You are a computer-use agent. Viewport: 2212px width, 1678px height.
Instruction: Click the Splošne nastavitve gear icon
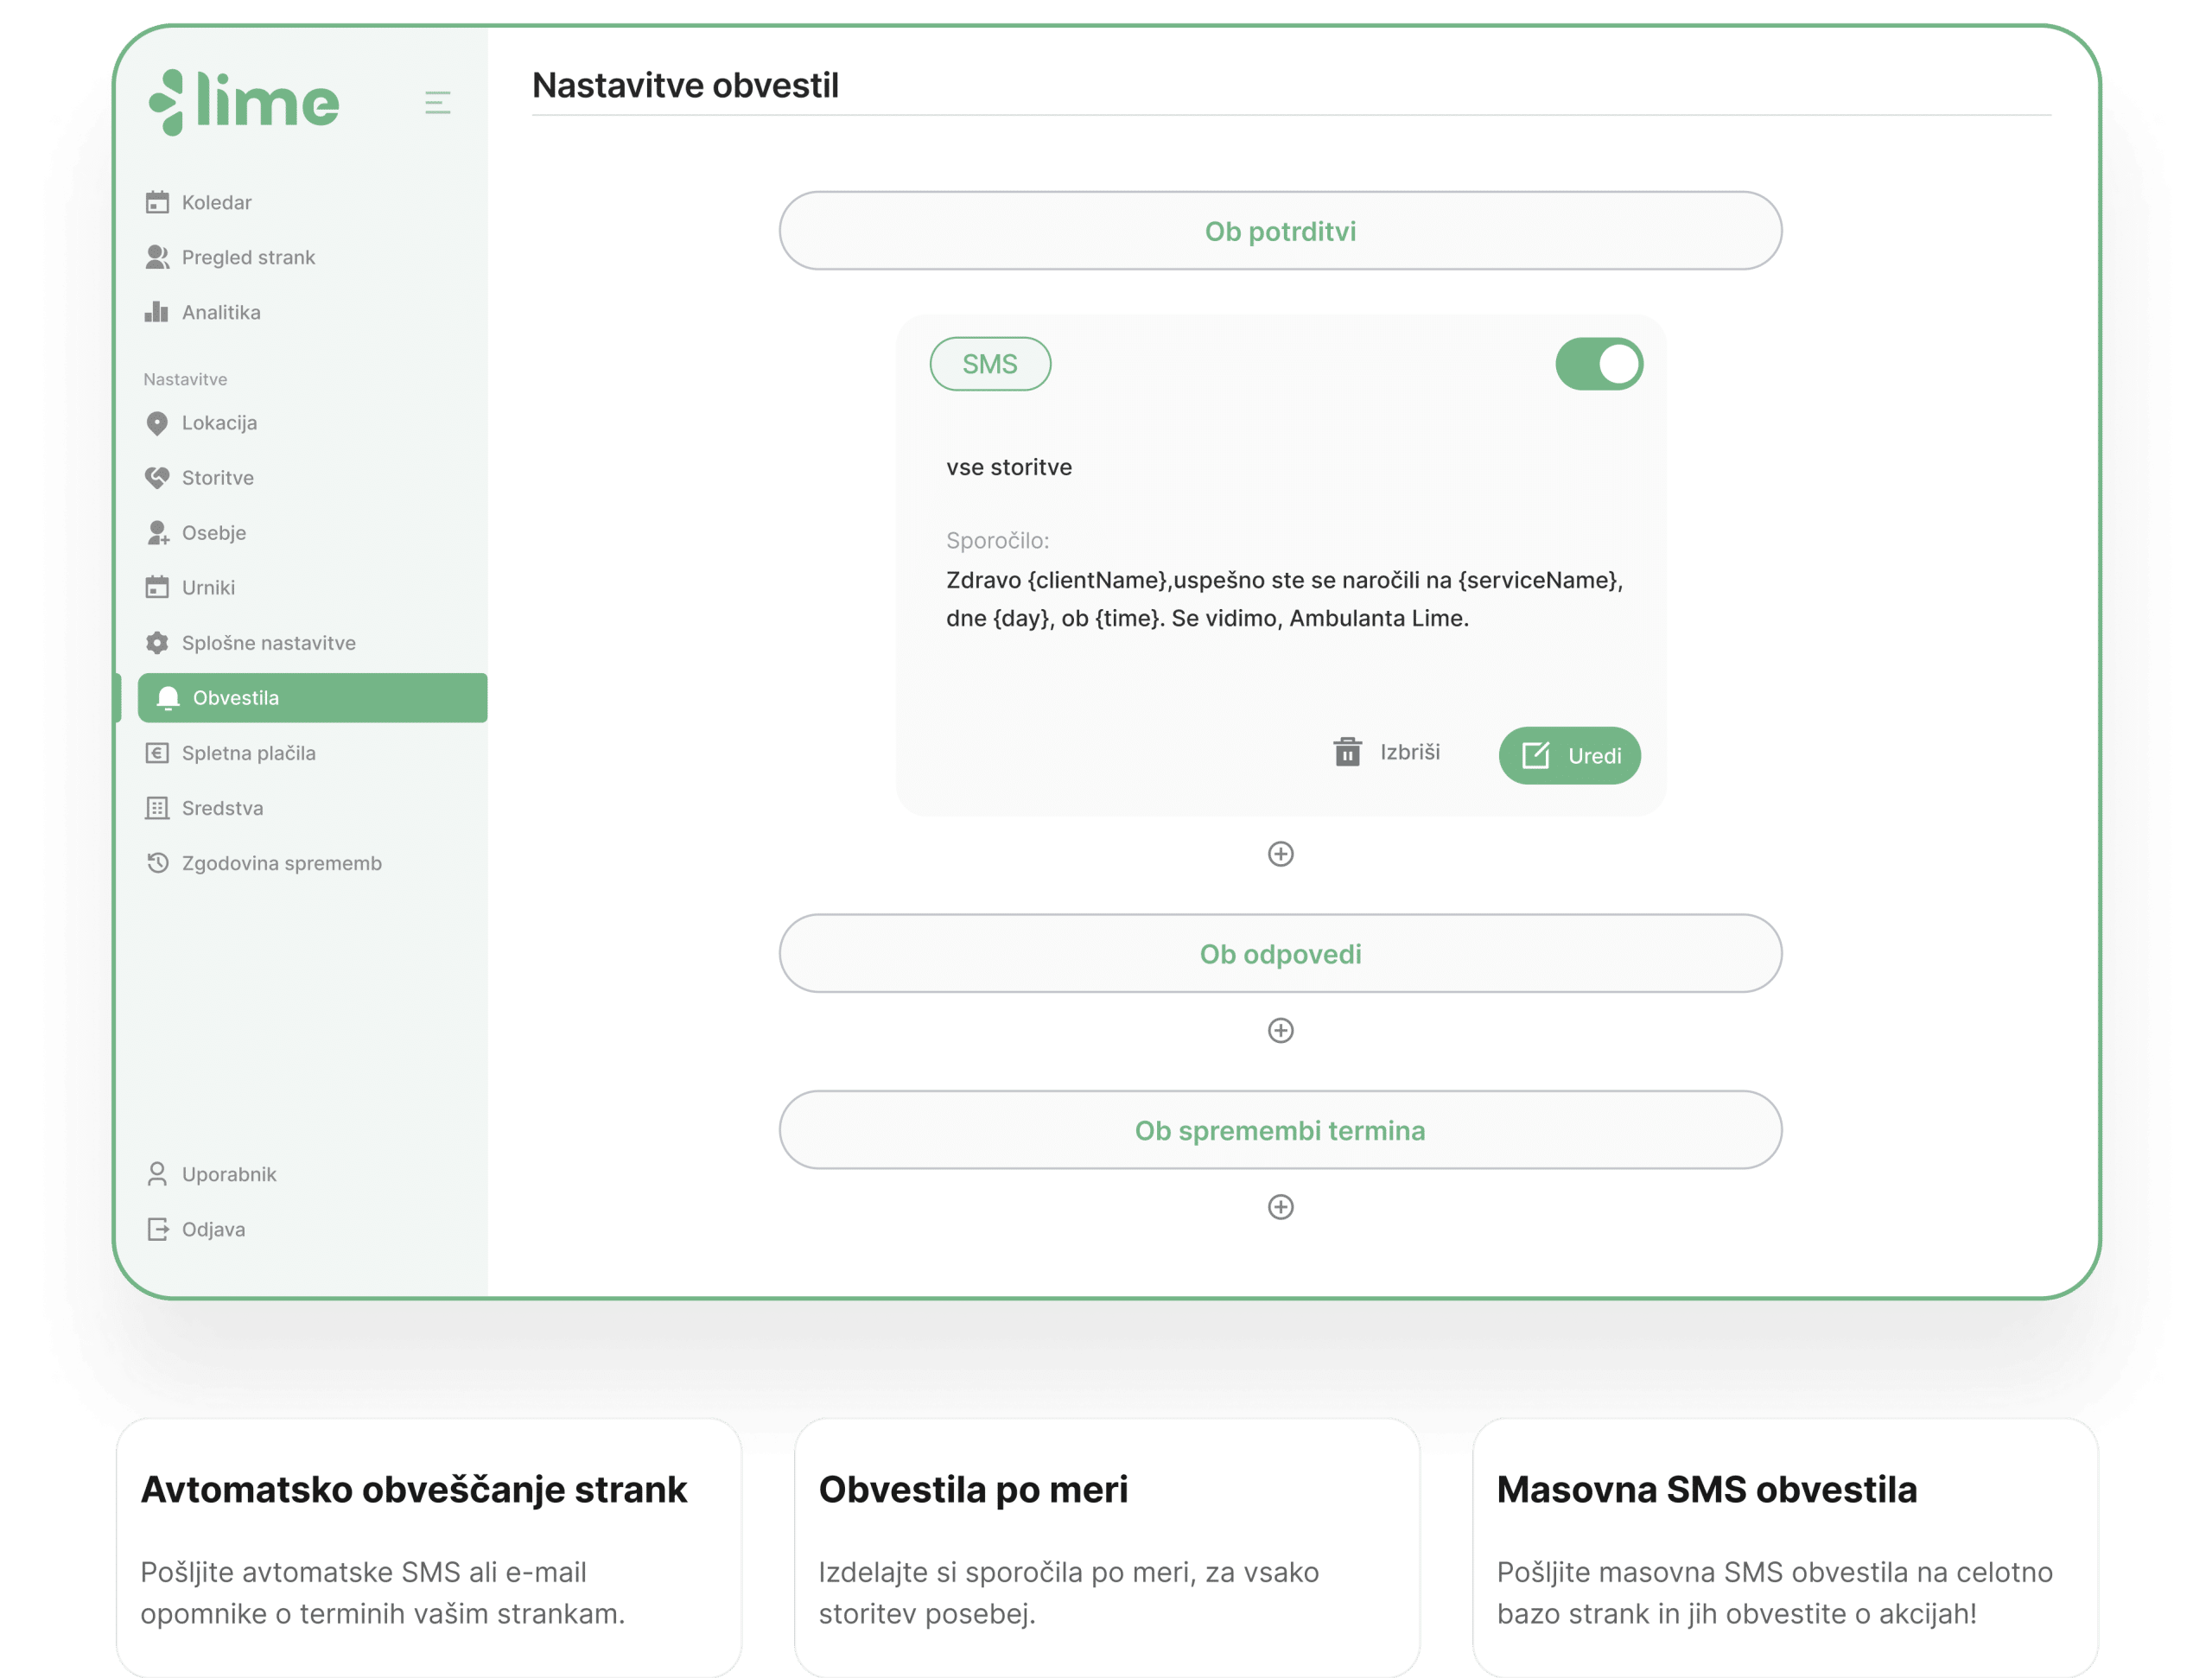coord(157,643)
